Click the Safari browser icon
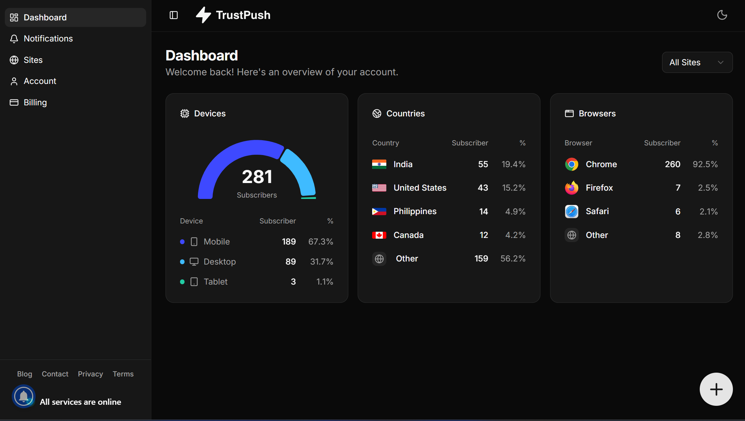The width and height of the screenshot is (745, 421). (572, 211)
